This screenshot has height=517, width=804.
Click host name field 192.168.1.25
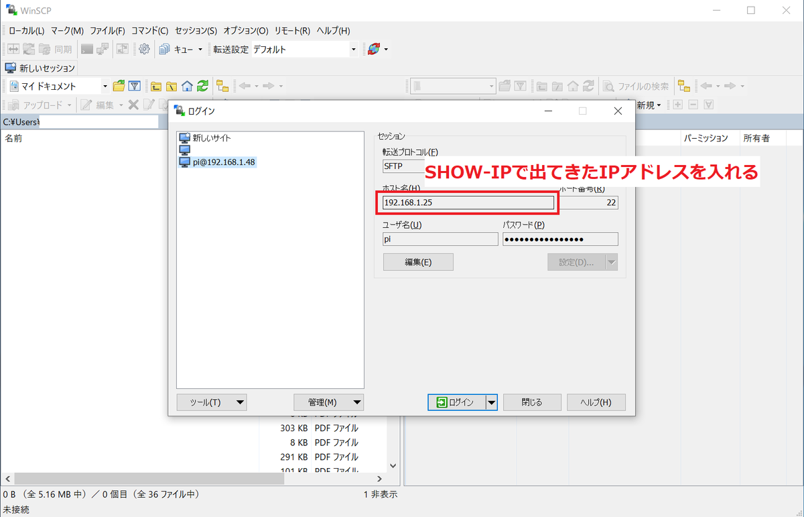(x=468, y=203)
